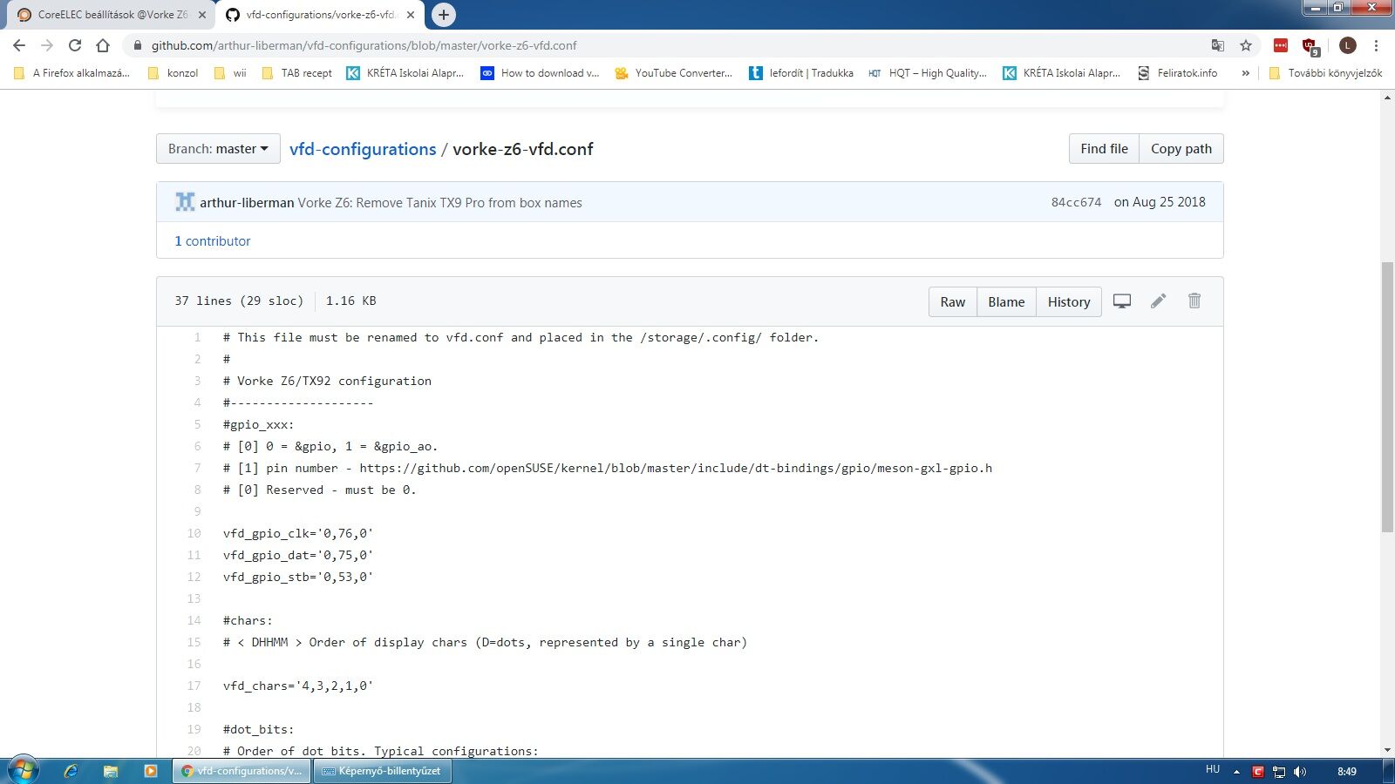1395x784 pixels.
Task: Open arthur-liberman author link
Action: pyautogui.click(x=247, y=203)
